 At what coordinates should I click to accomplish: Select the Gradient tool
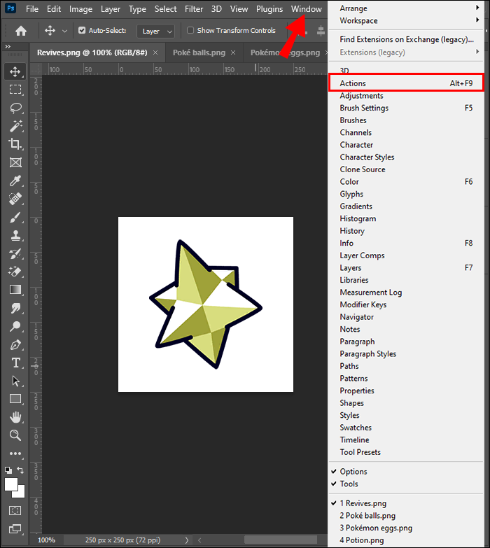(x=15, y=290)
